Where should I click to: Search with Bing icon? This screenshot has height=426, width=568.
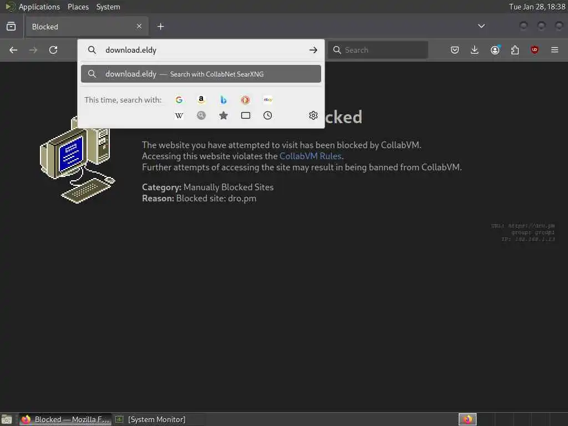tap(224, 100)
